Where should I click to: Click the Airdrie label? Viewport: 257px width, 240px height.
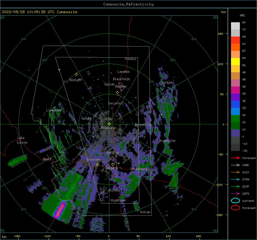113,152
